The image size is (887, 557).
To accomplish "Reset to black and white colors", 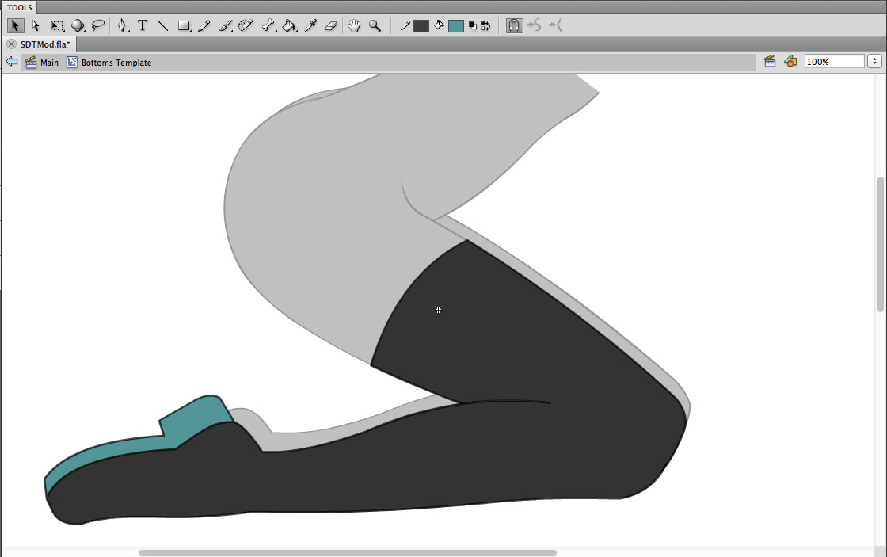I will coord(473,25).
